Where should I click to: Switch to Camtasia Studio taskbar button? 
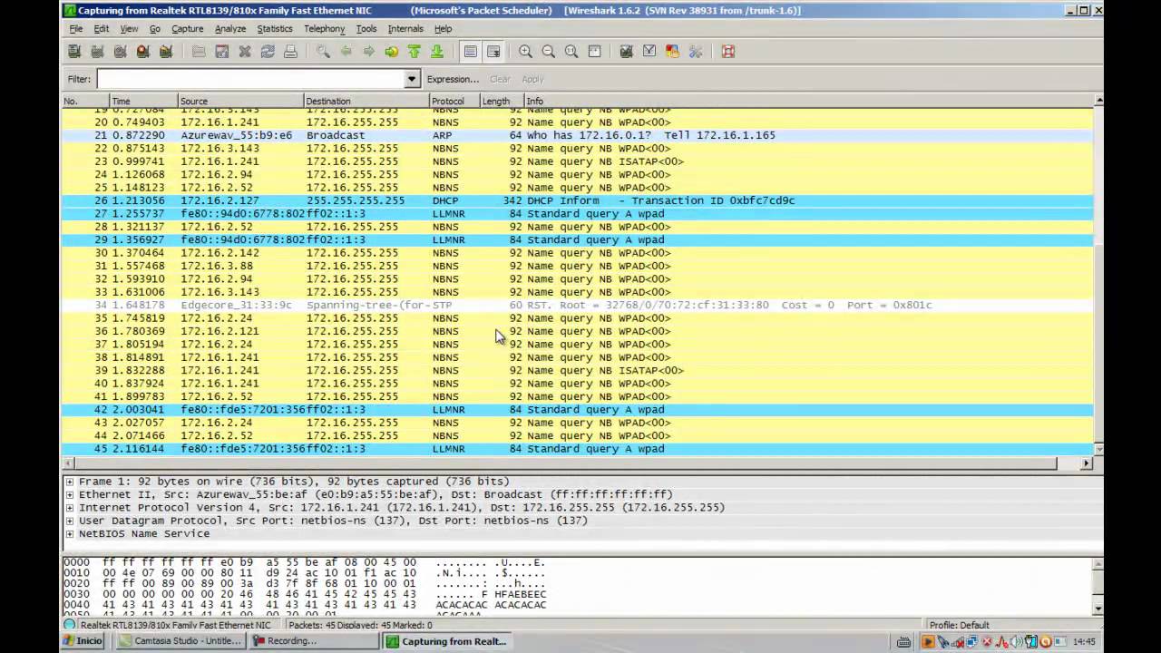coord(180,641)
